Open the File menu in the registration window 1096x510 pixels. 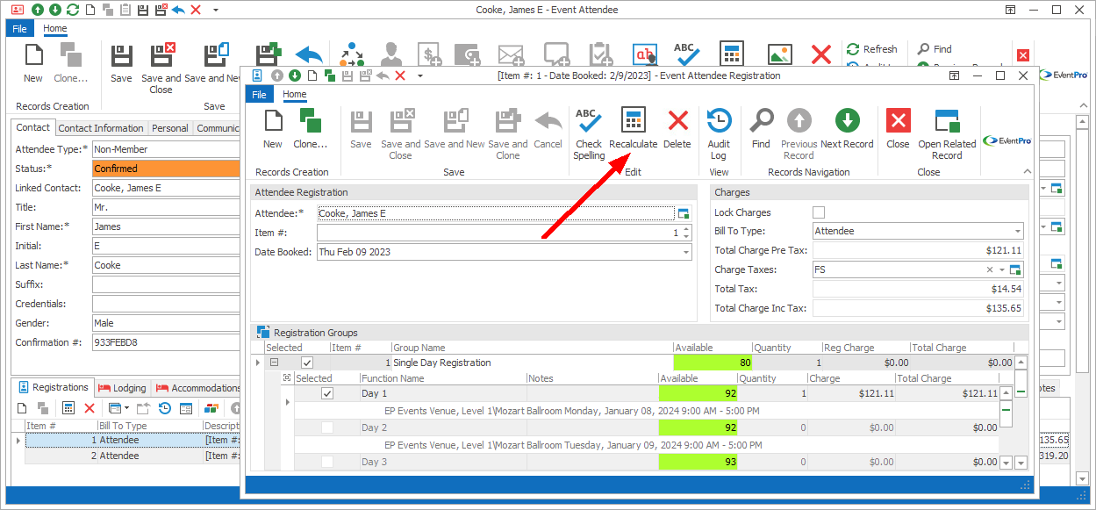click(260, 95)
